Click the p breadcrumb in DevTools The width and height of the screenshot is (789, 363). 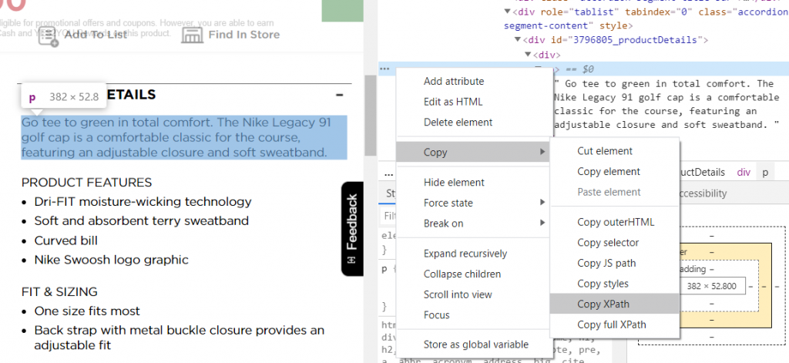(x=765, y=173)
